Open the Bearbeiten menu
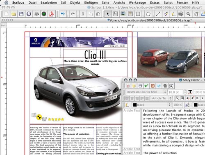The height and width of the screenshot is (155, 205). pyautogui.click(x=49, y=2)
